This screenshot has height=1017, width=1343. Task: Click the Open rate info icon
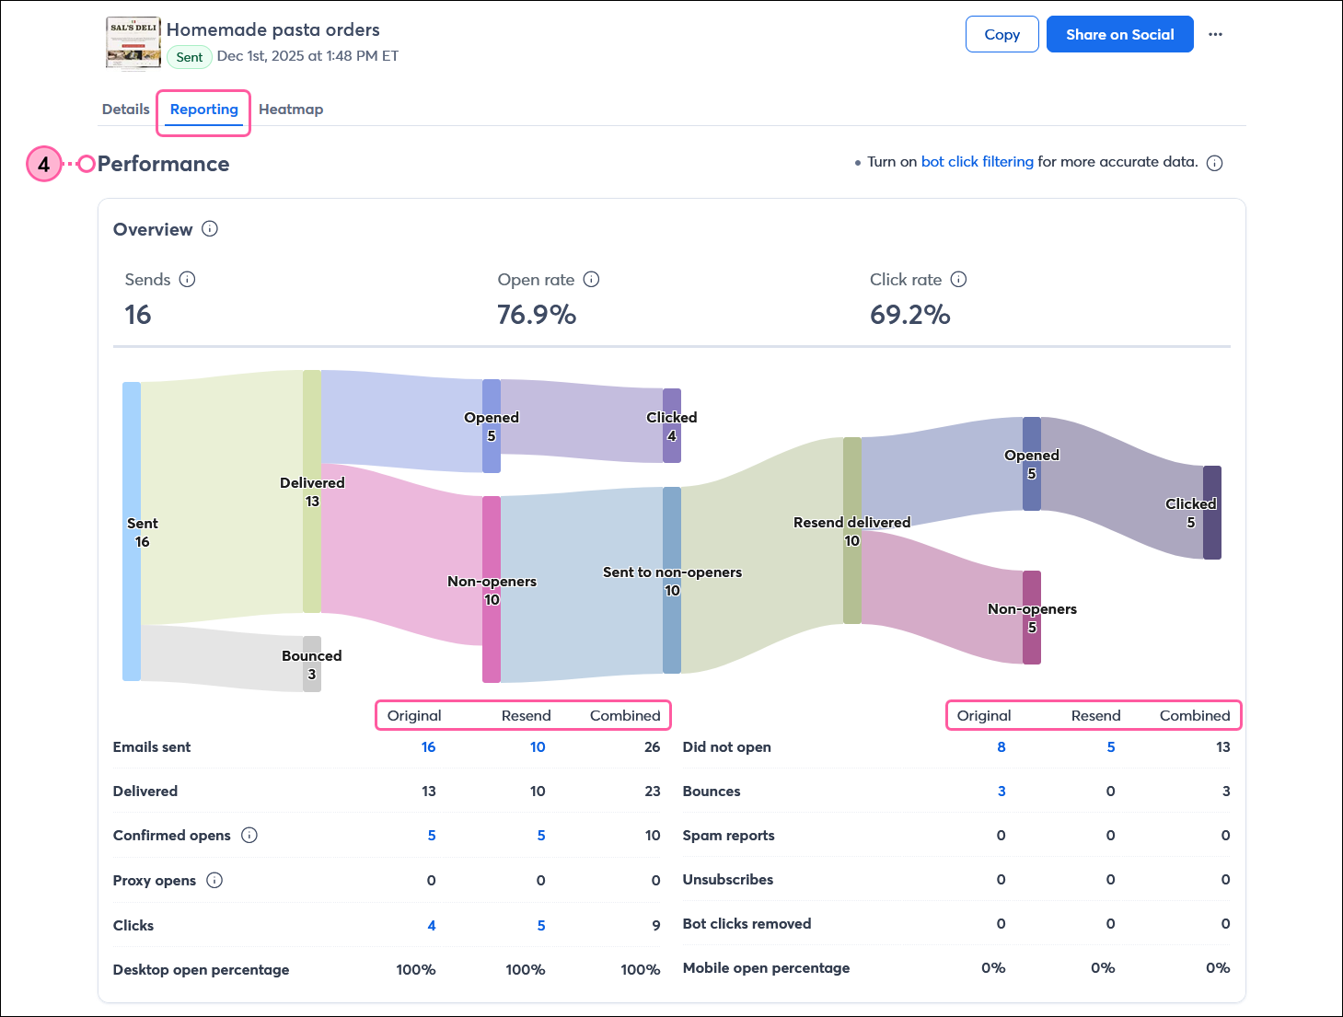[x=591, y=280]
